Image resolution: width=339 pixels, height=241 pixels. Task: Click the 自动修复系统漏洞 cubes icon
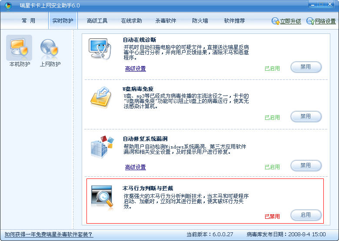click(x=102, y=147)
